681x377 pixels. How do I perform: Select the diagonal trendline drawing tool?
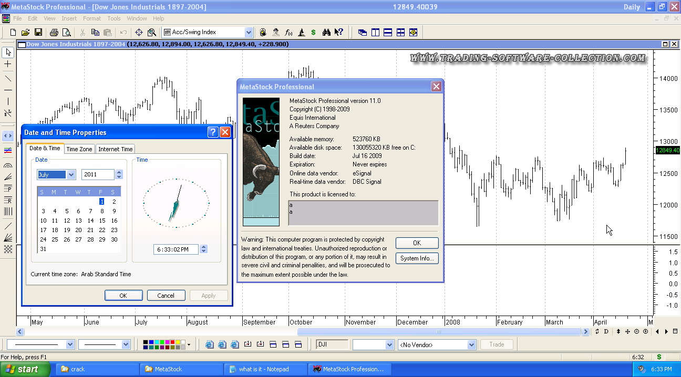tap(8, 79)
